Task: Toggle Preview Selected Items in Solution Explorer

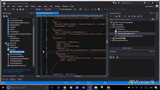Action: pos(141,16)
